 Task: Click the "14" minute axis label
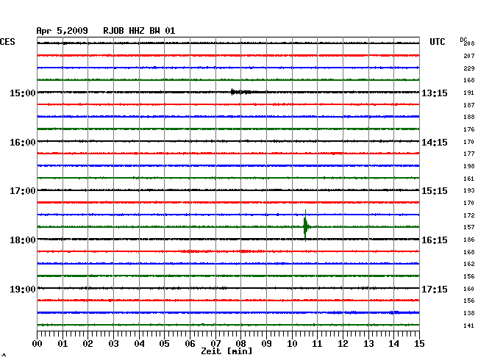click(x=394, y=343)
